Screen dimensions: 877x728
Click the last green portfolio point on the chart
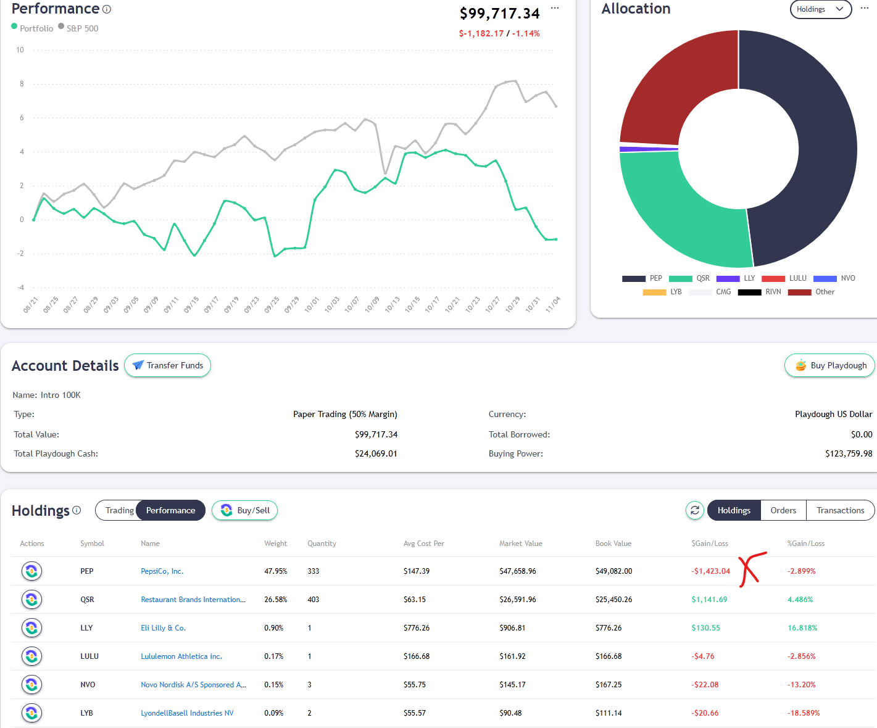(556, 239)
